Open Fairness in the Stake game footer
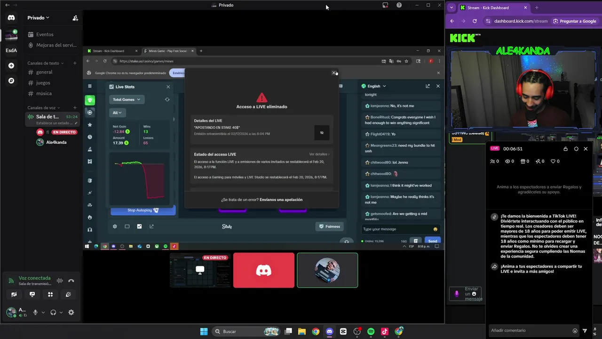 tap(329, 226)
